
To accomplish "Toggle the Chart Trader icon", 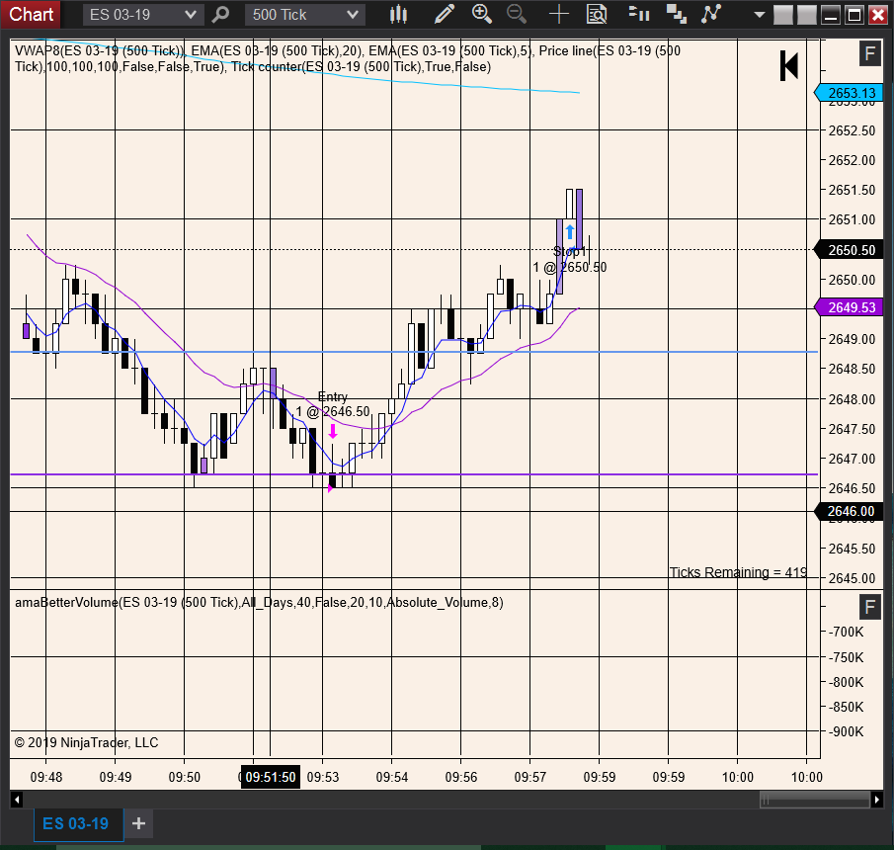I will click(x=638, y=14).
